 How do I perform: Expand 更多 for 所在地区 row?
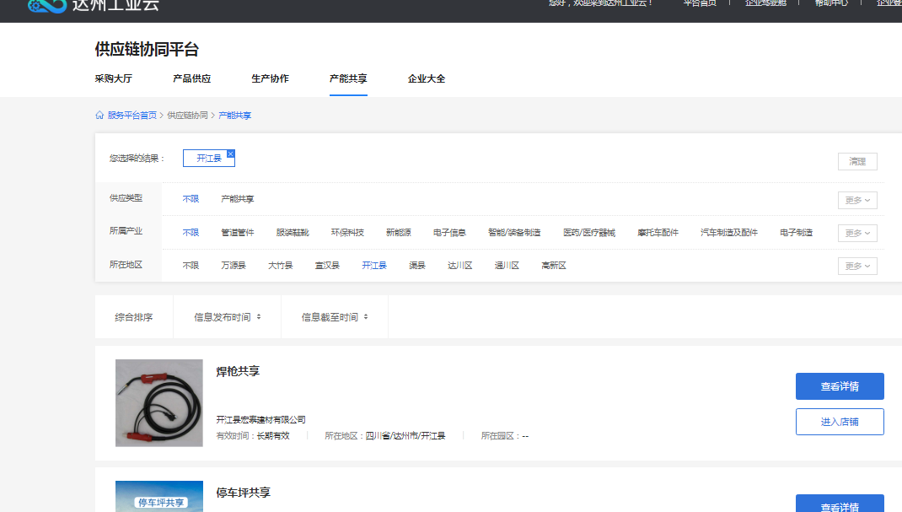[856, 266]
